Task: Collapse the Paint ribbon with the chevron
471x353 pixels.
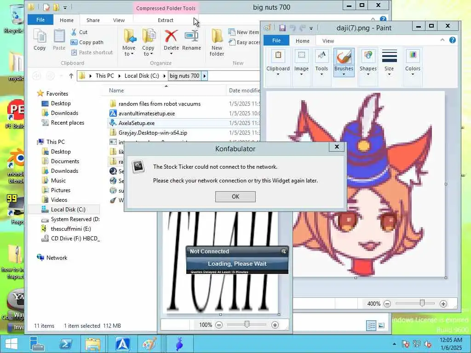Action: tap(442, 40)
